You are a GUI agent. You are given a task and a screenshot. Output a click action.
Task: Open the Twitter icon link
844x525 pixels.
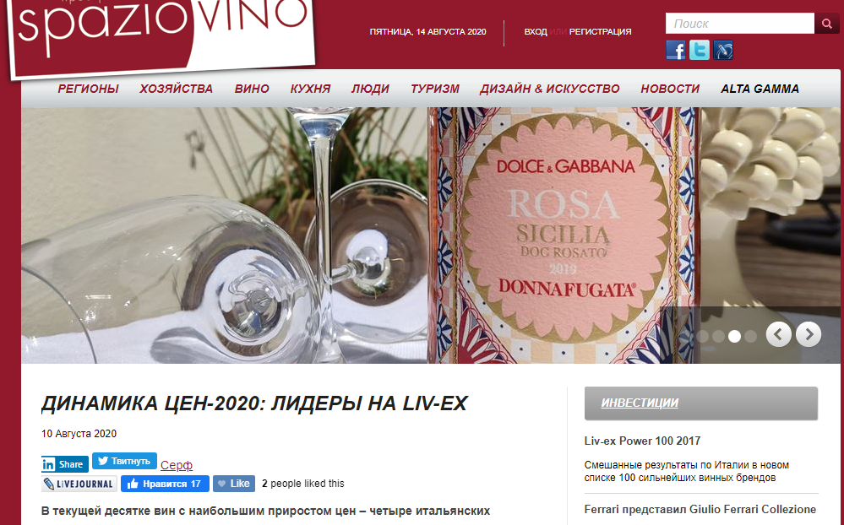coord(700,50)
